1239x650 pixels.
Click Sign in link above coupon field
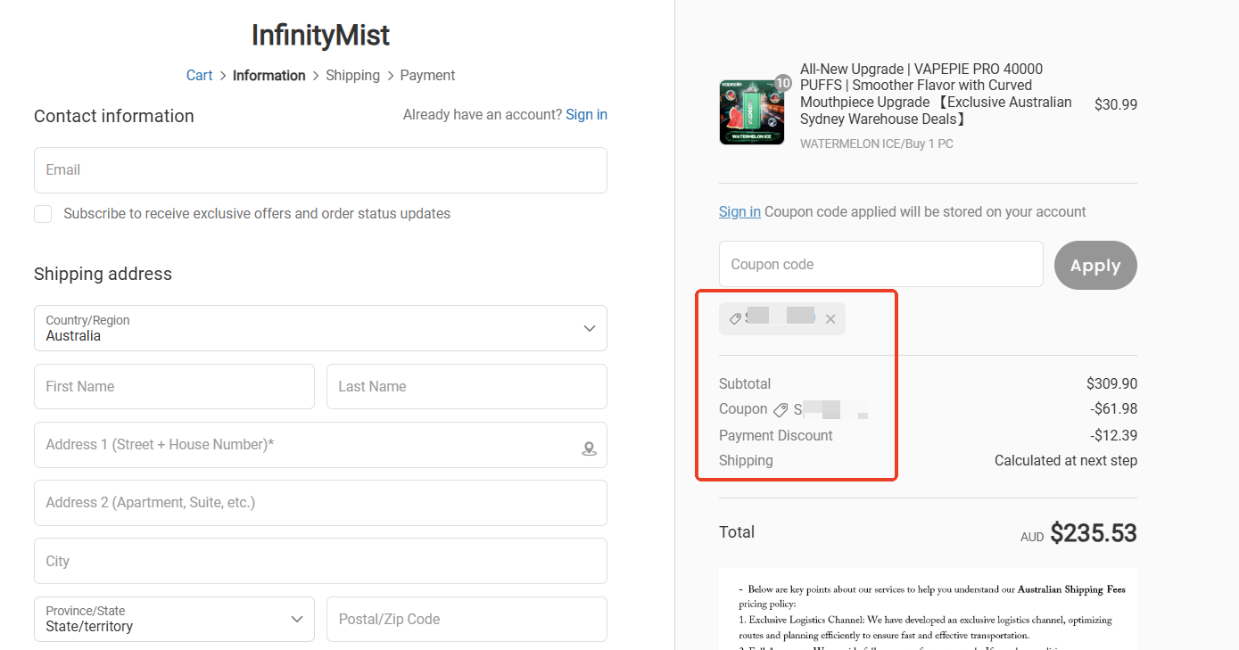click(739, 212)
